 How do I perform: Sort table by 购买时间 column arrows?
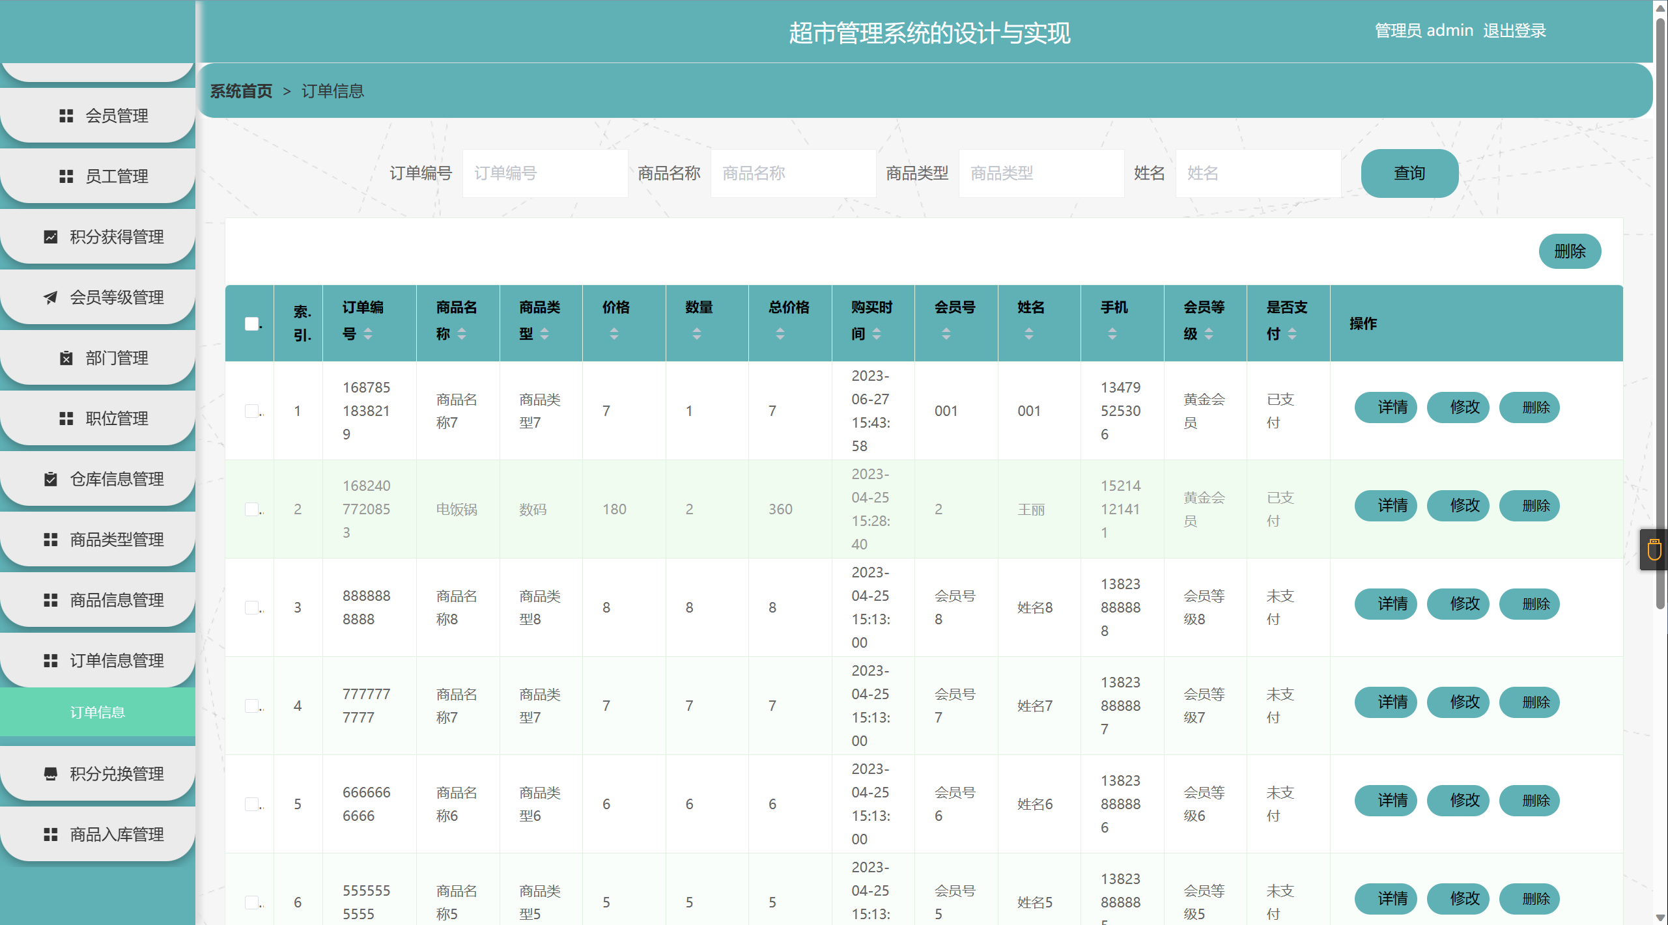pyautogui.click(x=877, y=334)
